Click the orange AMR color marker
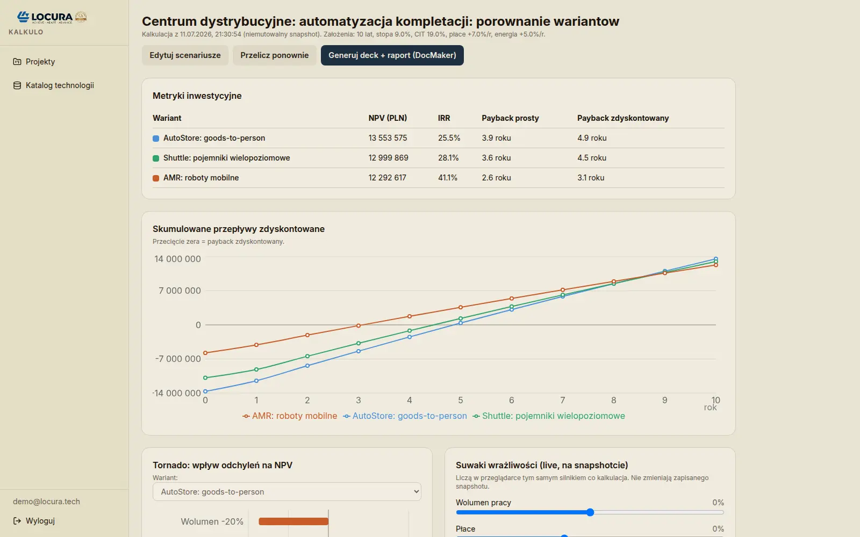The height and width of the screenshot is (537, 860). [156, 178]
